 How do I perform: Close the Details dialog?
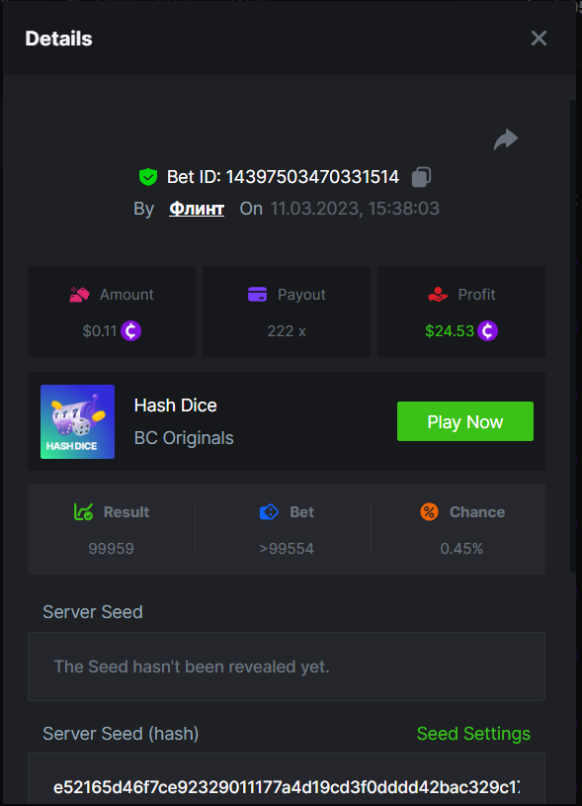tap(539, 38)
